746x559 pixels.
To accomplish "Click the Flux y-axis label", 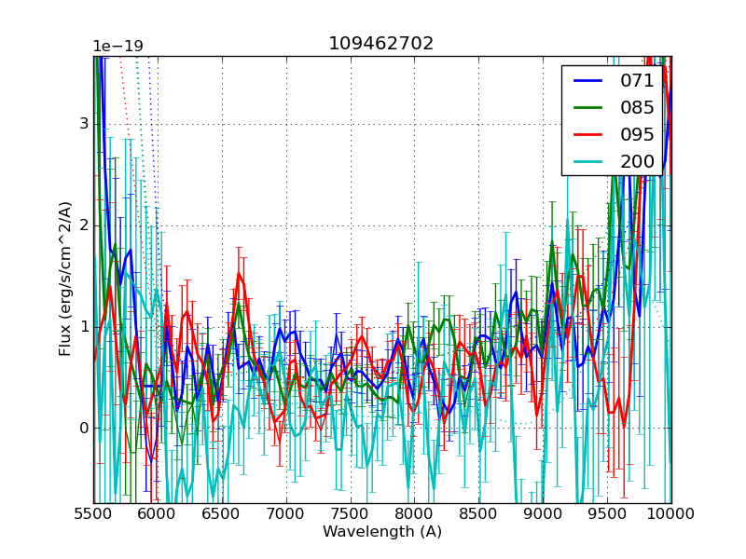I will [x=65, y=279].
